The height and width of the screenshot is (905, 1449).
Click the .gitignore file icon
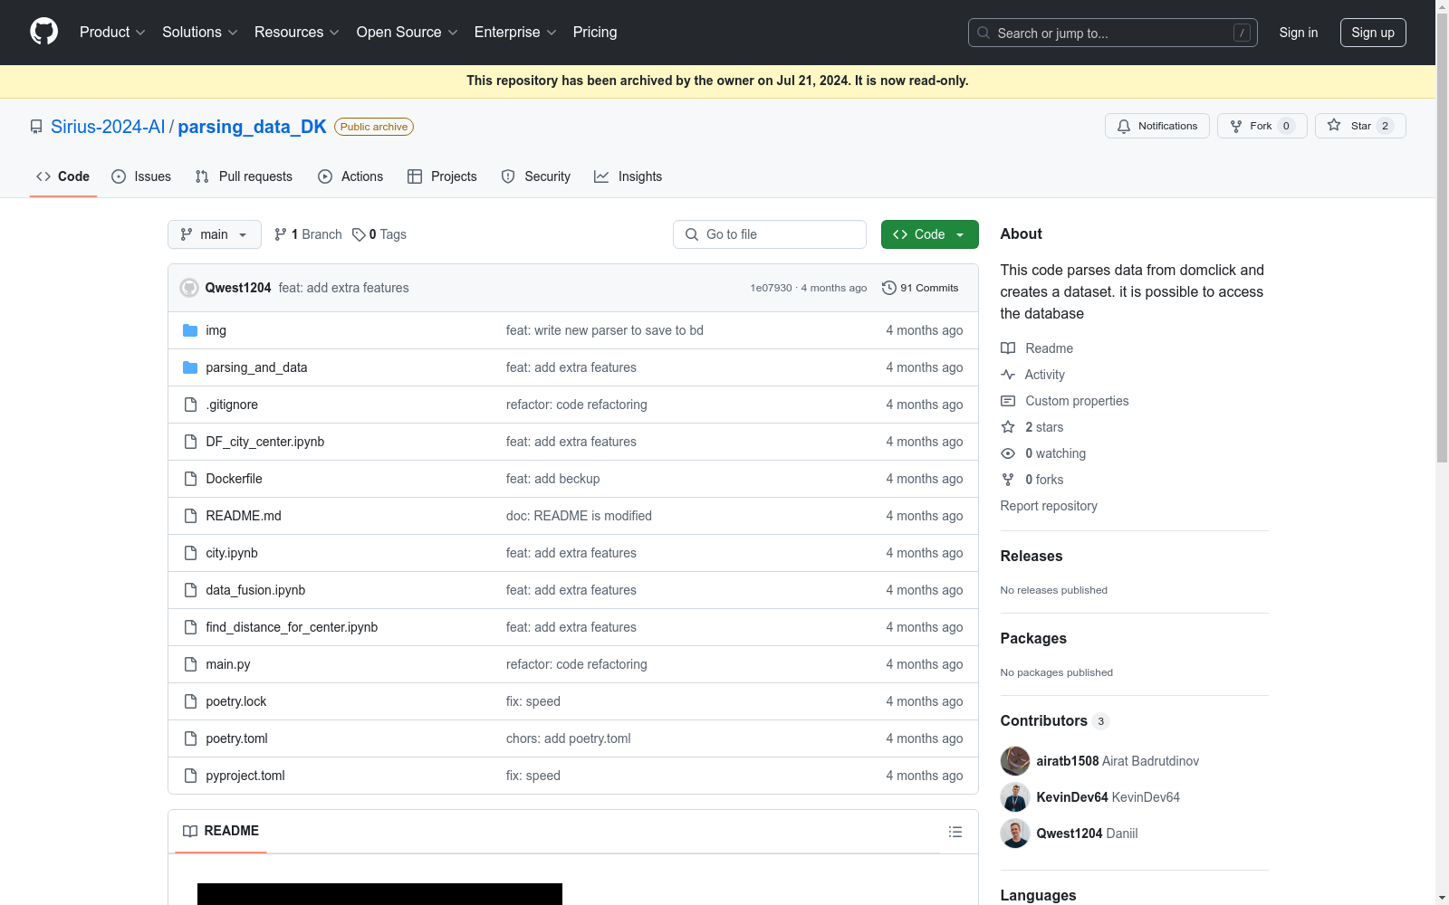(190, 405)
